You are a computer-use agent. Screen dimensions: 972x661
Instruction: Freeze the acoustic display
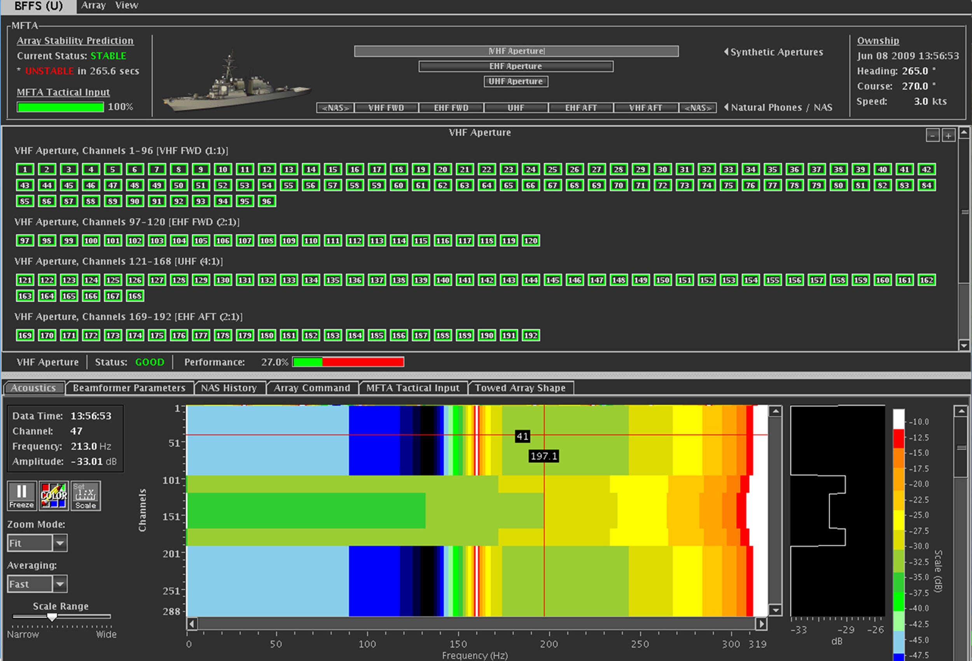(22, 495)
